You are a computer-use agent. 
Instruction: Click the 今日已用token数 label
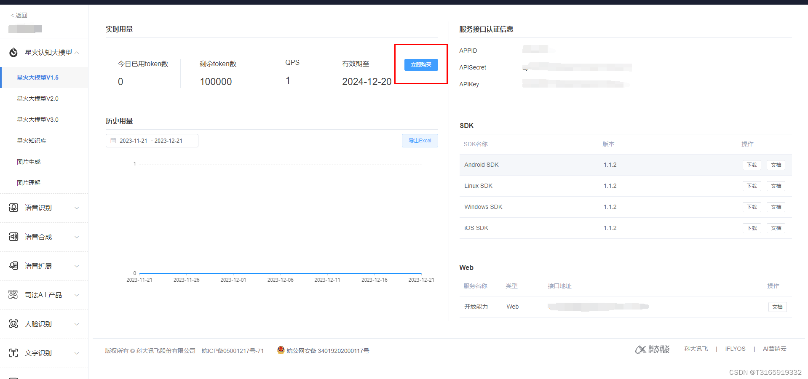point(143,64)
